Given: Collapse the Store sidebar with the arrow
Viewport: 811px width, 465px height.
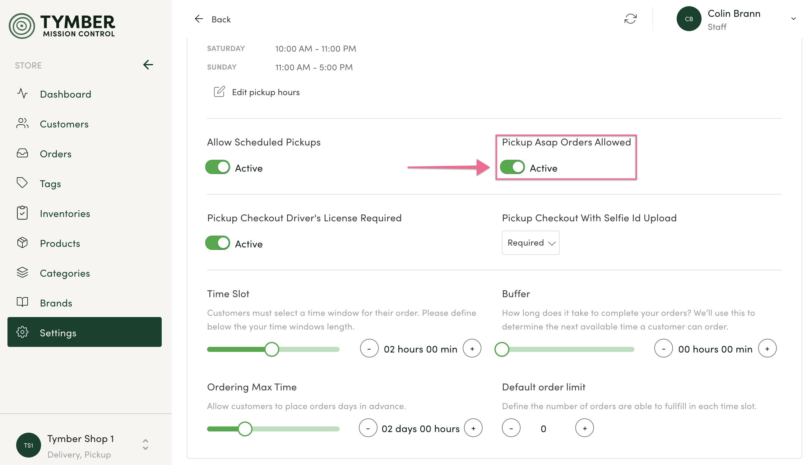Looking at the screenshot, I should pos(148,65).
